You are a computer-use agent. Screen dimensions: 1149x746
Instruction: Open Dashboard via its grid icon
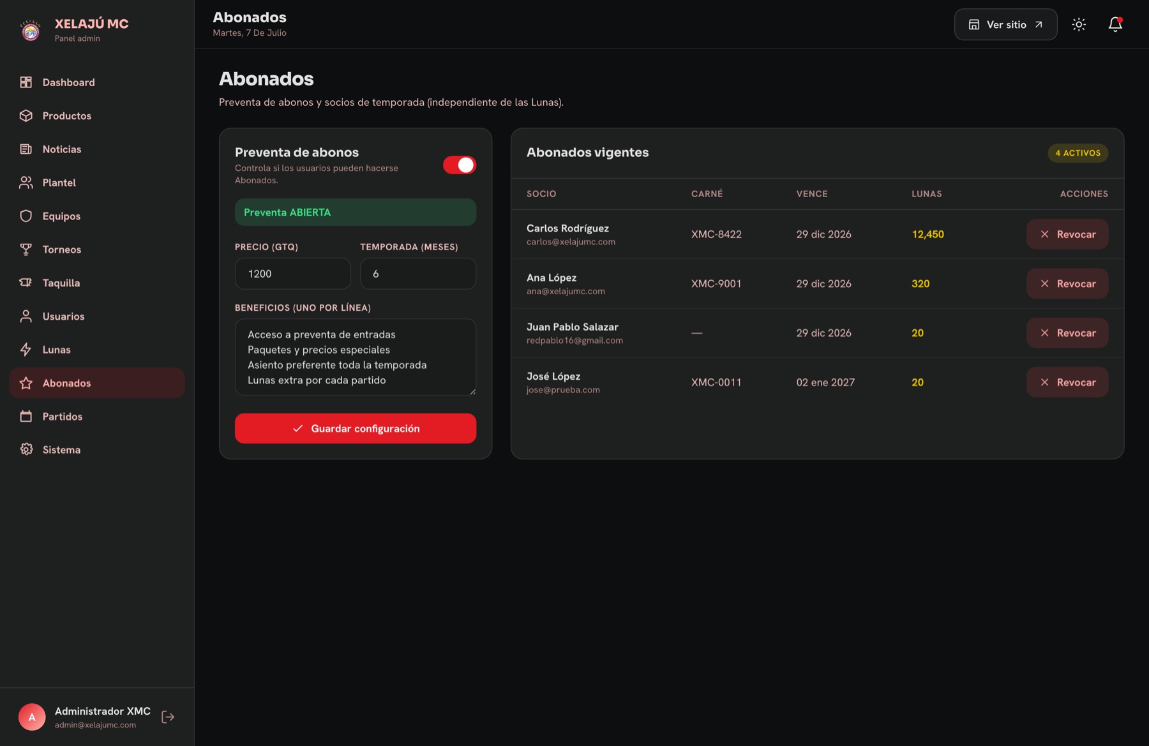[26, 82]
